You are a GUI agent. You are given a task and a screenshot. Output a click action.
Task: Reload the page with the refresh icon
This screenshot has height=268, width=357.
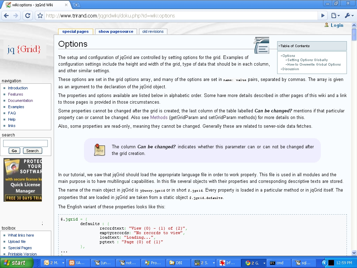28,15
